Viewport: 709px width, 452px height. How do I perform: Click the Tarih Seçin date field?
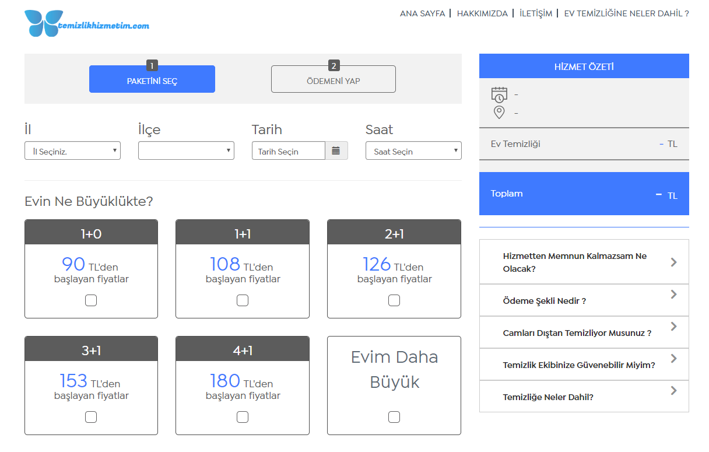pyautogui.click(x=289, y=150)
